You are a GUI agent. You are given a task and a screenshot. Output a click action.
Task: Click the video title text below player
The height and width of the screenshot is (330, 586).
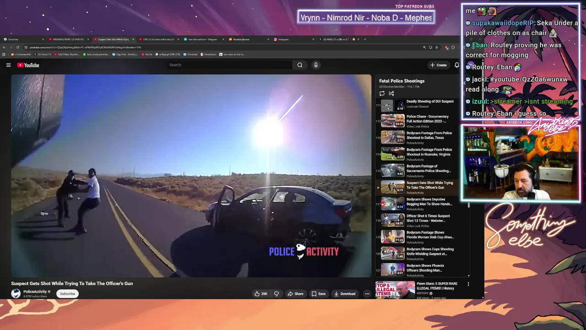click(72, 284)
